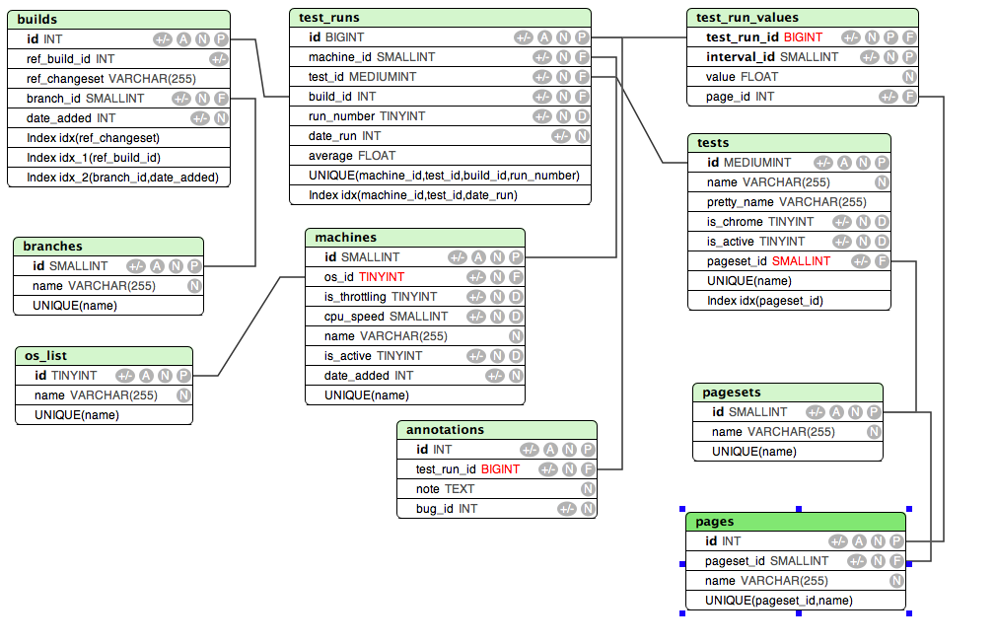996x644 pixels.
Task: Click the not-null badge on annotations note
Action: tap(588, 489)
